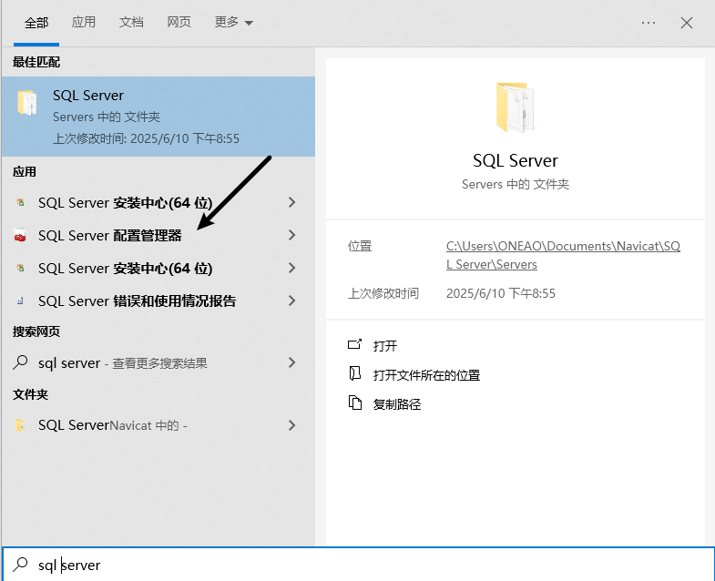Click the 复制路径 icon
This screenshot has width=715, height=581.
355,403
